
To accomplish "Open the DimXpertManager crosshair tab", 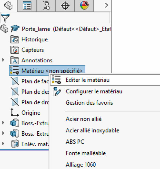I will tap(65, 6).
